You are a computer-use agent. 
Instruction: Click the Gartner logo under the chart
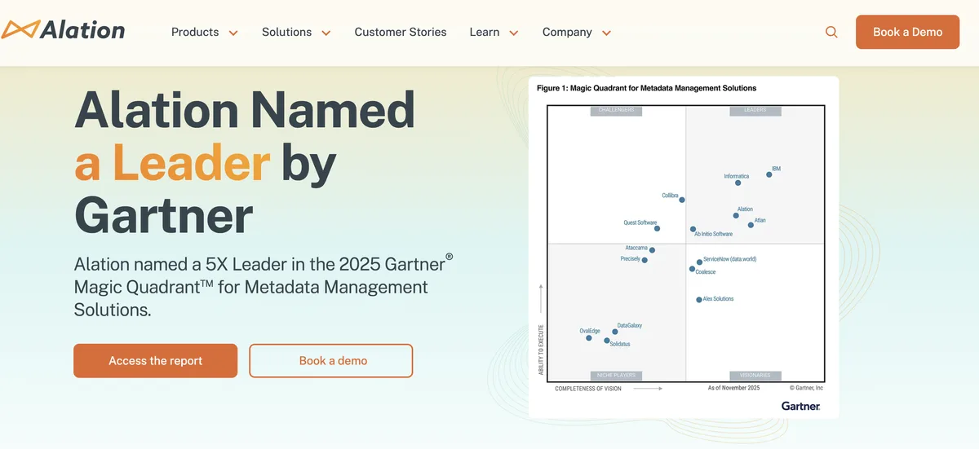[800, 406]
